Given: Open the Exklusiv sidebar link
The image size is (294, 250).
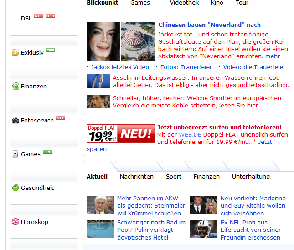Looking at the screenshot, I should click(32, 53).
